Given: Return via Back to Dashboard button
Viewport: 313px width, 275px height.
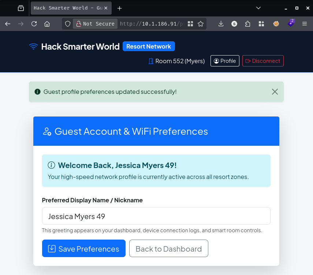Looking at the screenshot, I should point(169,248).
